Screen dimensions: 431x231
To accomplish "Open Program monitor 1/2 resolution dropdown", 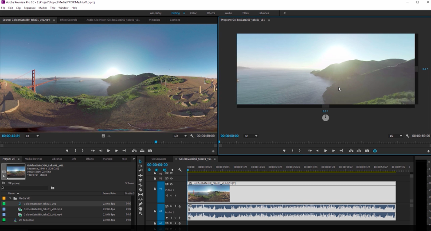I will pyautogui.click(x=396, y=136).
